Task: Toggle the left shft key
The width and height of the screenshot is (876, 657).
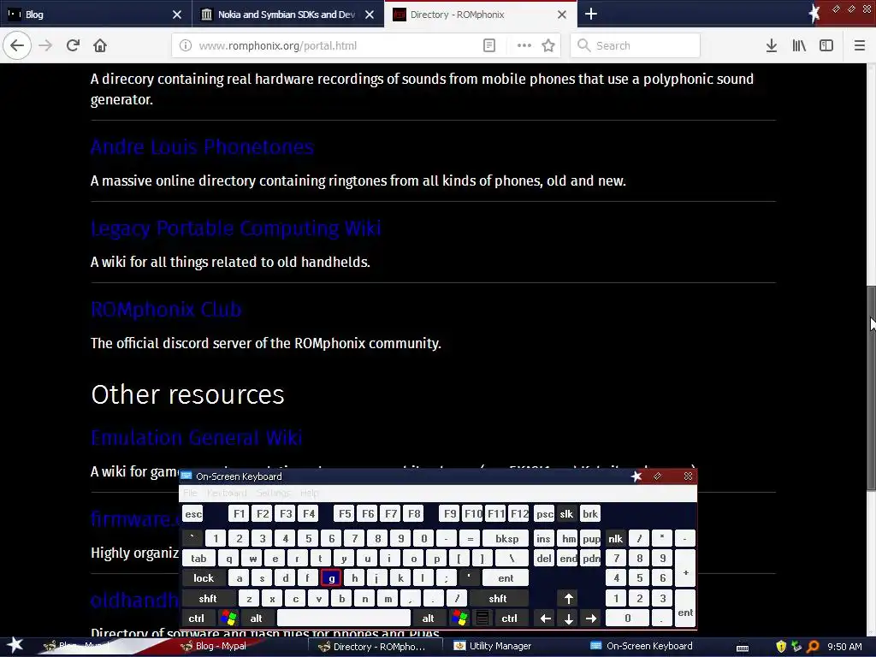Action: [x=208, y=598]
